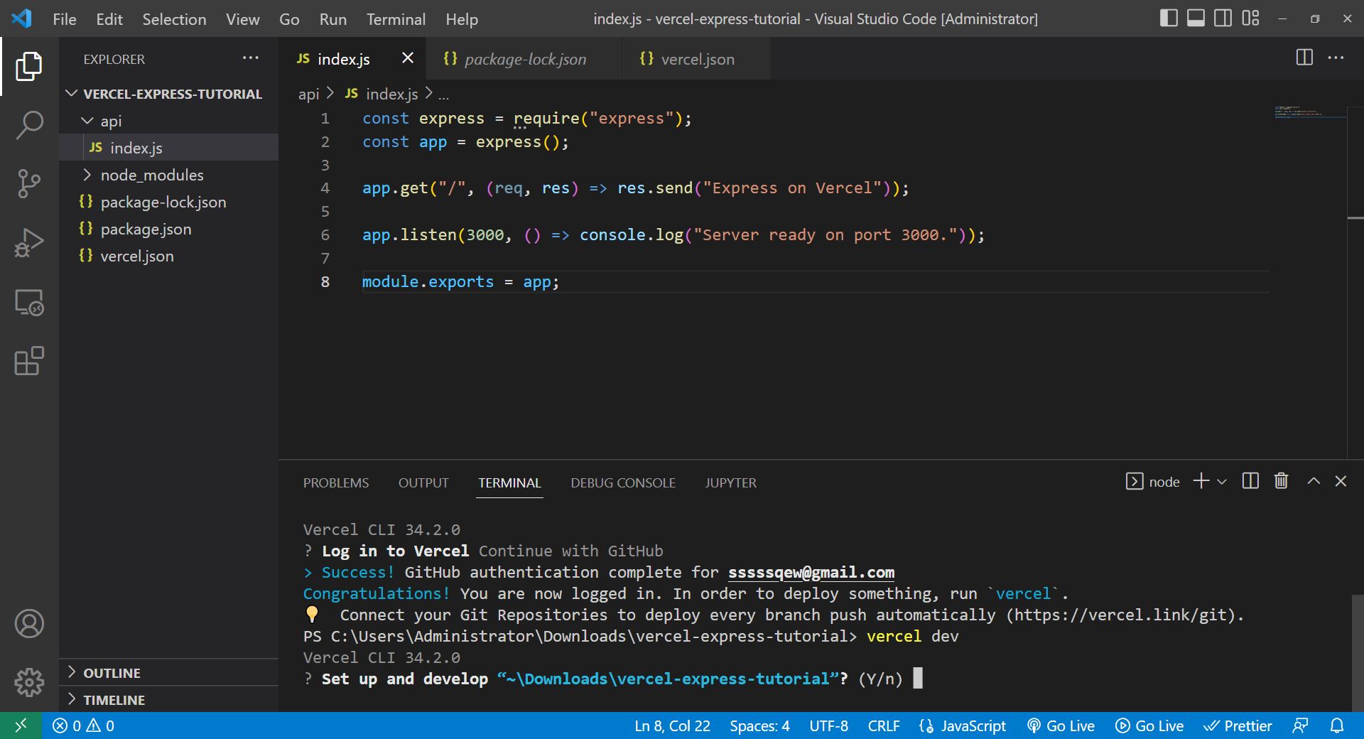
Task: Open the Run and Debug view
Action: pyautogui.click(x=29, y=242)
